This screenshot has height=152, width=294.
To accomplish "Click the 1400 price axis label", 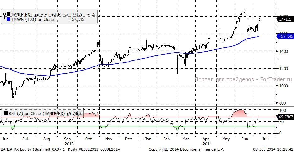I will 284,51.
